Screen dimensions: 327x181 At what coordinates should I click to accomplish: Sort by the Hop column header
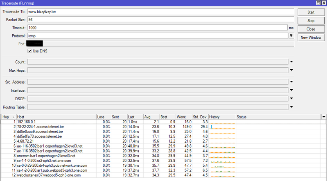8,117
